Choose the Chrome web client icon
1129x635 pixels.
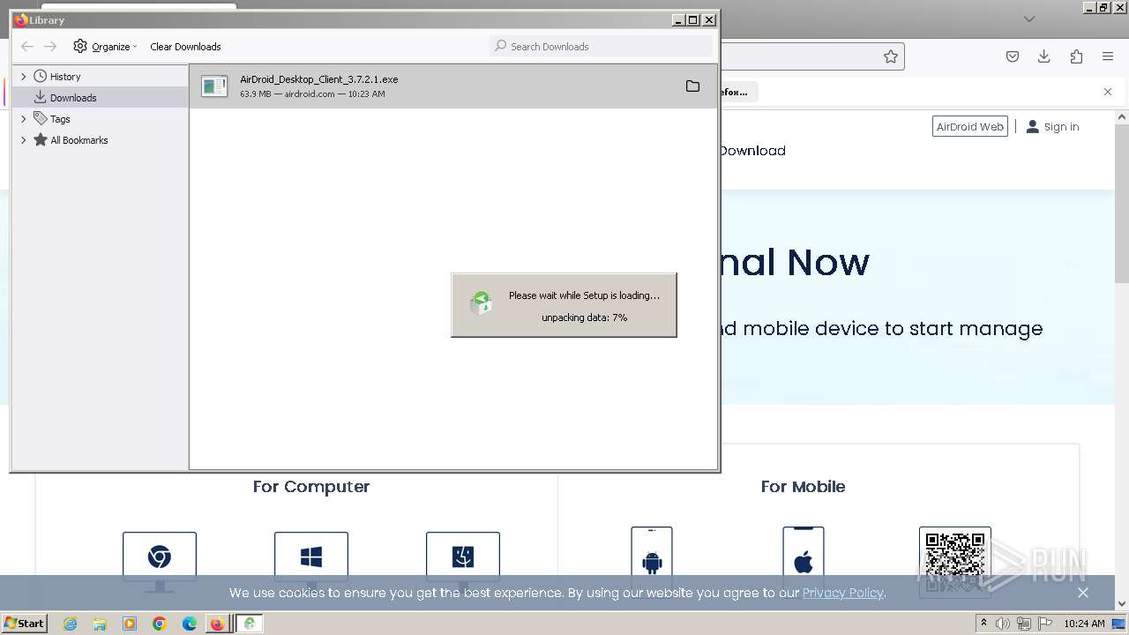click(160, 561)
